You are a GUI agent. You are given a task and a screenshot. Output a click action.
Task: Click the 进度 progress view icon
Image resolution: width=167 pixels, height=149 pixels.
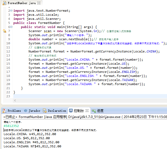point(94,111)
